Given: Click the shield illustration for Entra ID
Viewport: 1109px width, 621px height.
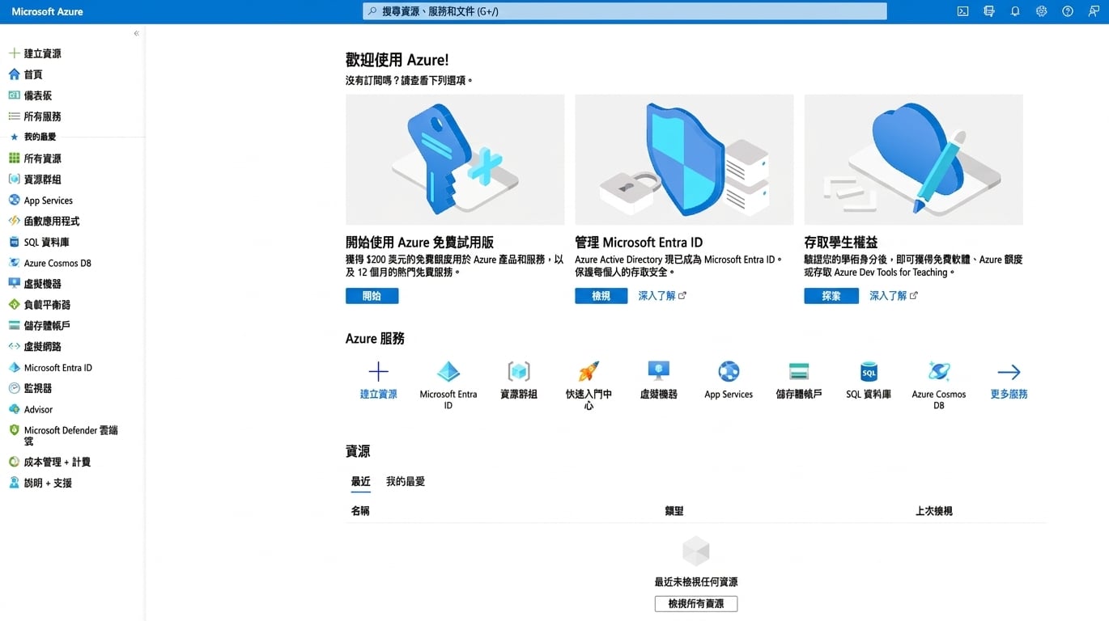Looking at the screenshot, I should (x=684, y=159).
